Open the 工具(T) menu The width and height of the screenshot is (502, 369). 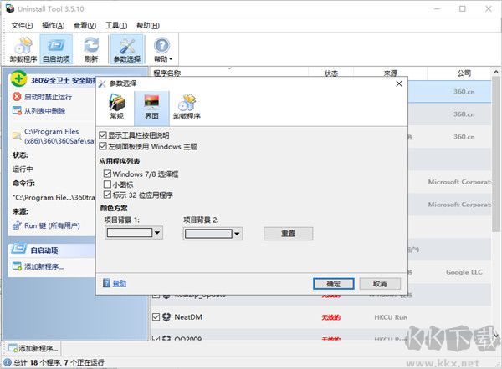point(116,26)
